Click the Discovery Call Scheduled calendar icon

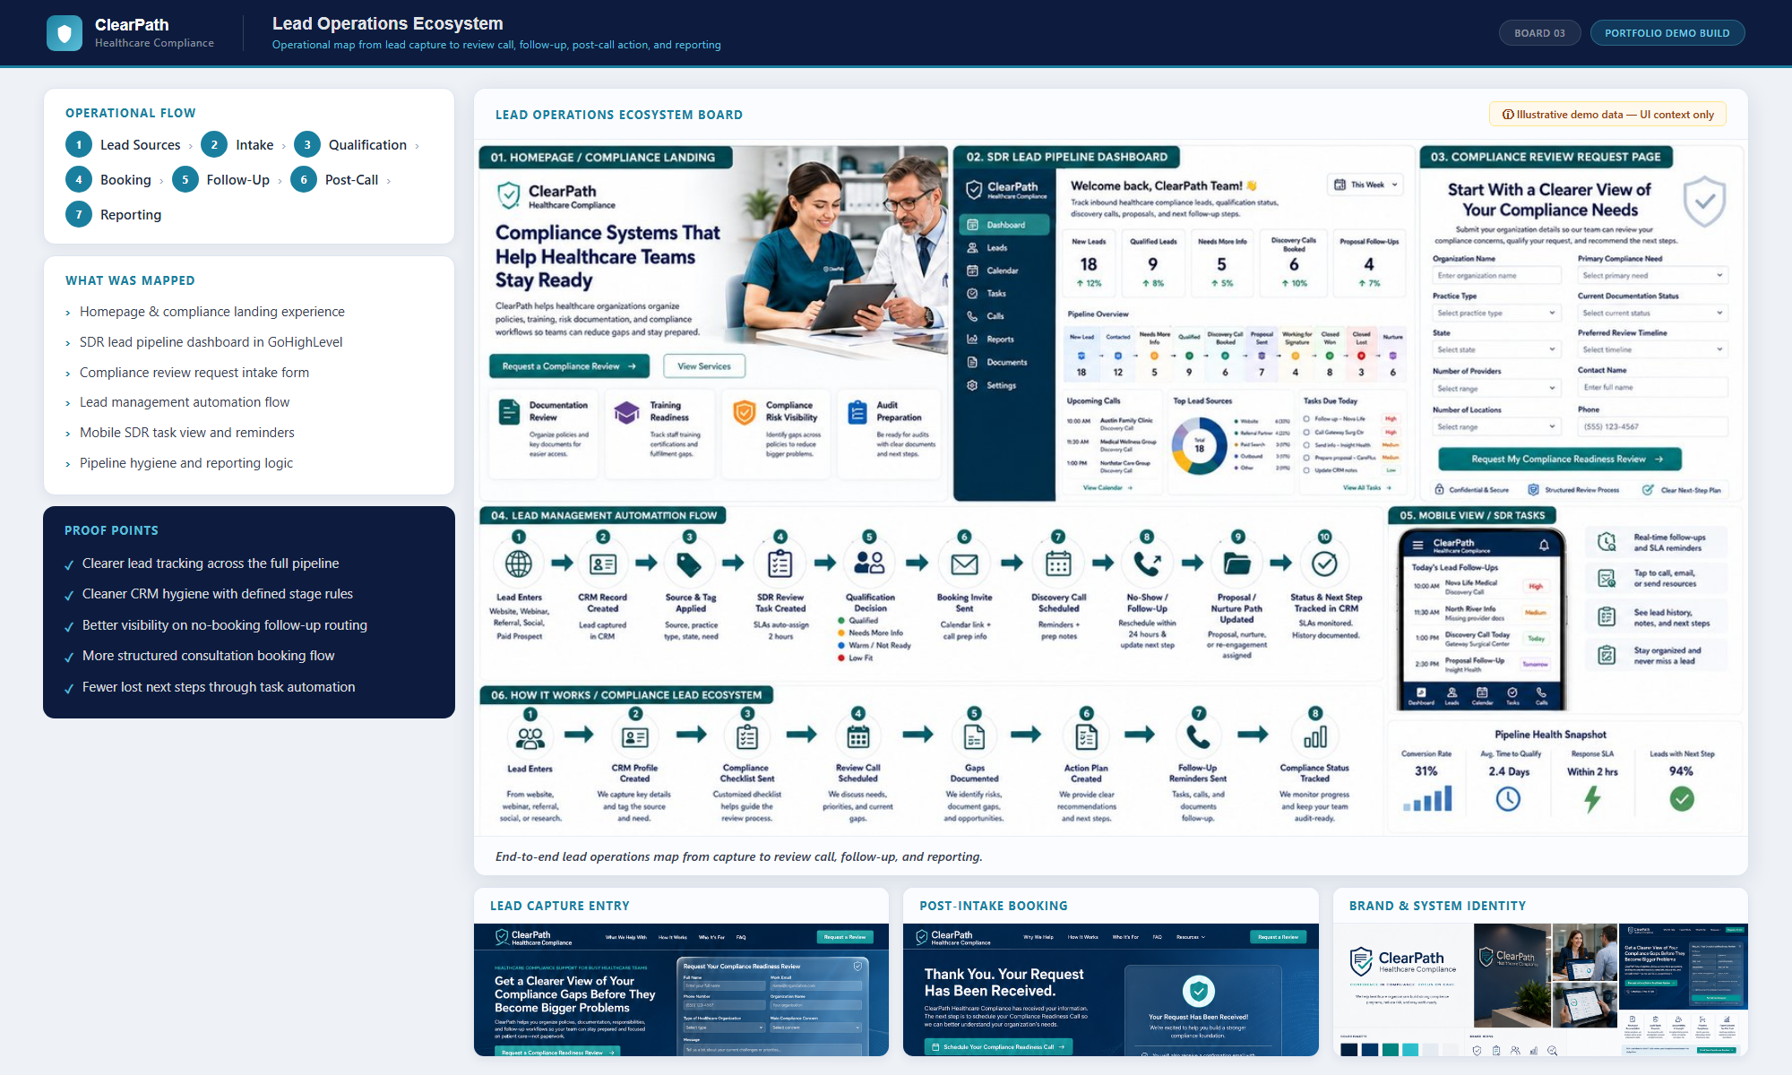(1058, 563)
